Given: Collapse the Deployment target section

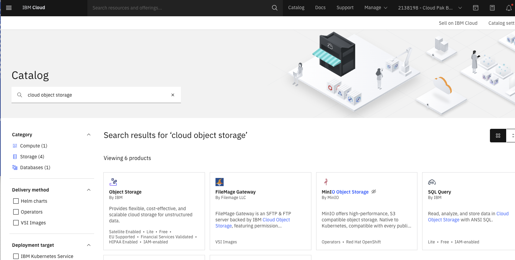Looking at the screenshot, I should click(89, 245).
